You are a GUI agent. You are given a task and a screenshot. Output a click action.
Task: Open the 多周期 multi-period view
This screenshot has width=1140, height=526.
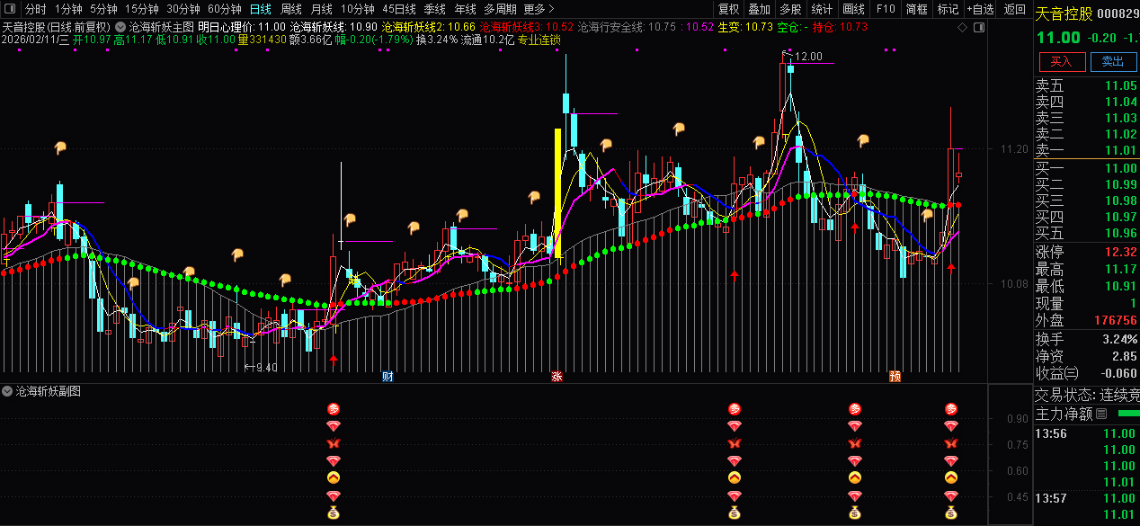tap(500, 9)
